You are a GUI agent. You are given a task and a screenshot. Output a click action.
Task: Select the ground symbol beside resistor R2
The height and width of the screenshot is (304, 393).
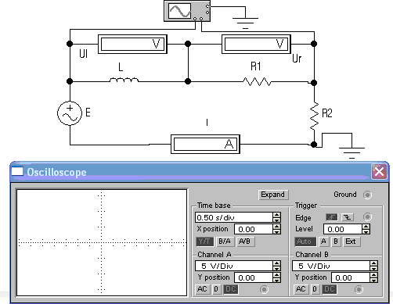(352, 152)
